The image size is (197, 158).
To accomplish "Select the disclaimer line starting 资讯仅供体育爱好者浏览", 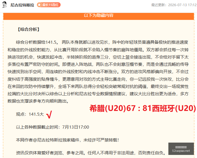I will tap(91, 153).
